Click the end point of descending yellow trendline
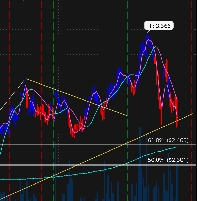The width and height of the screenshot is (197, 201). pos(127,116)
